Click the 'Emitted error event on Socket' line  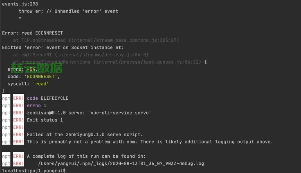click(x=63, y=47)
